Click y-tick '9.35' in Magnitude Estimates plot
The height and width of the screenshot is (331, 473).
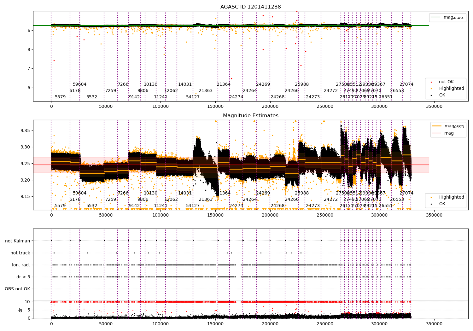click(25, 131)
